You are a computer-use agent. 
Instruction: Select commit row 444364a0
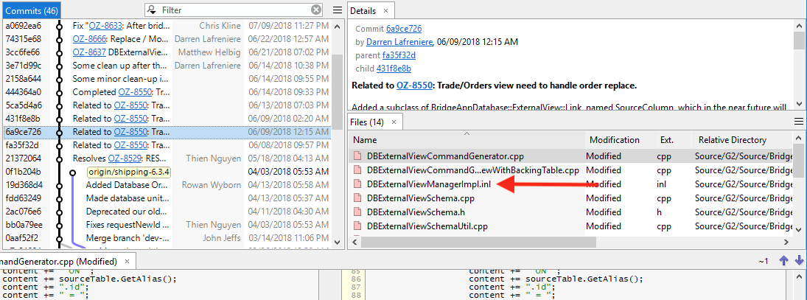(167, 92)
